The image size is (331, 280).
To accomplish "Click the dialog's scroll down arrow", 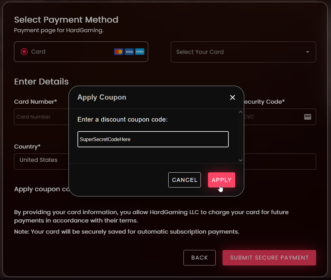I will click(x=241, y=160).
